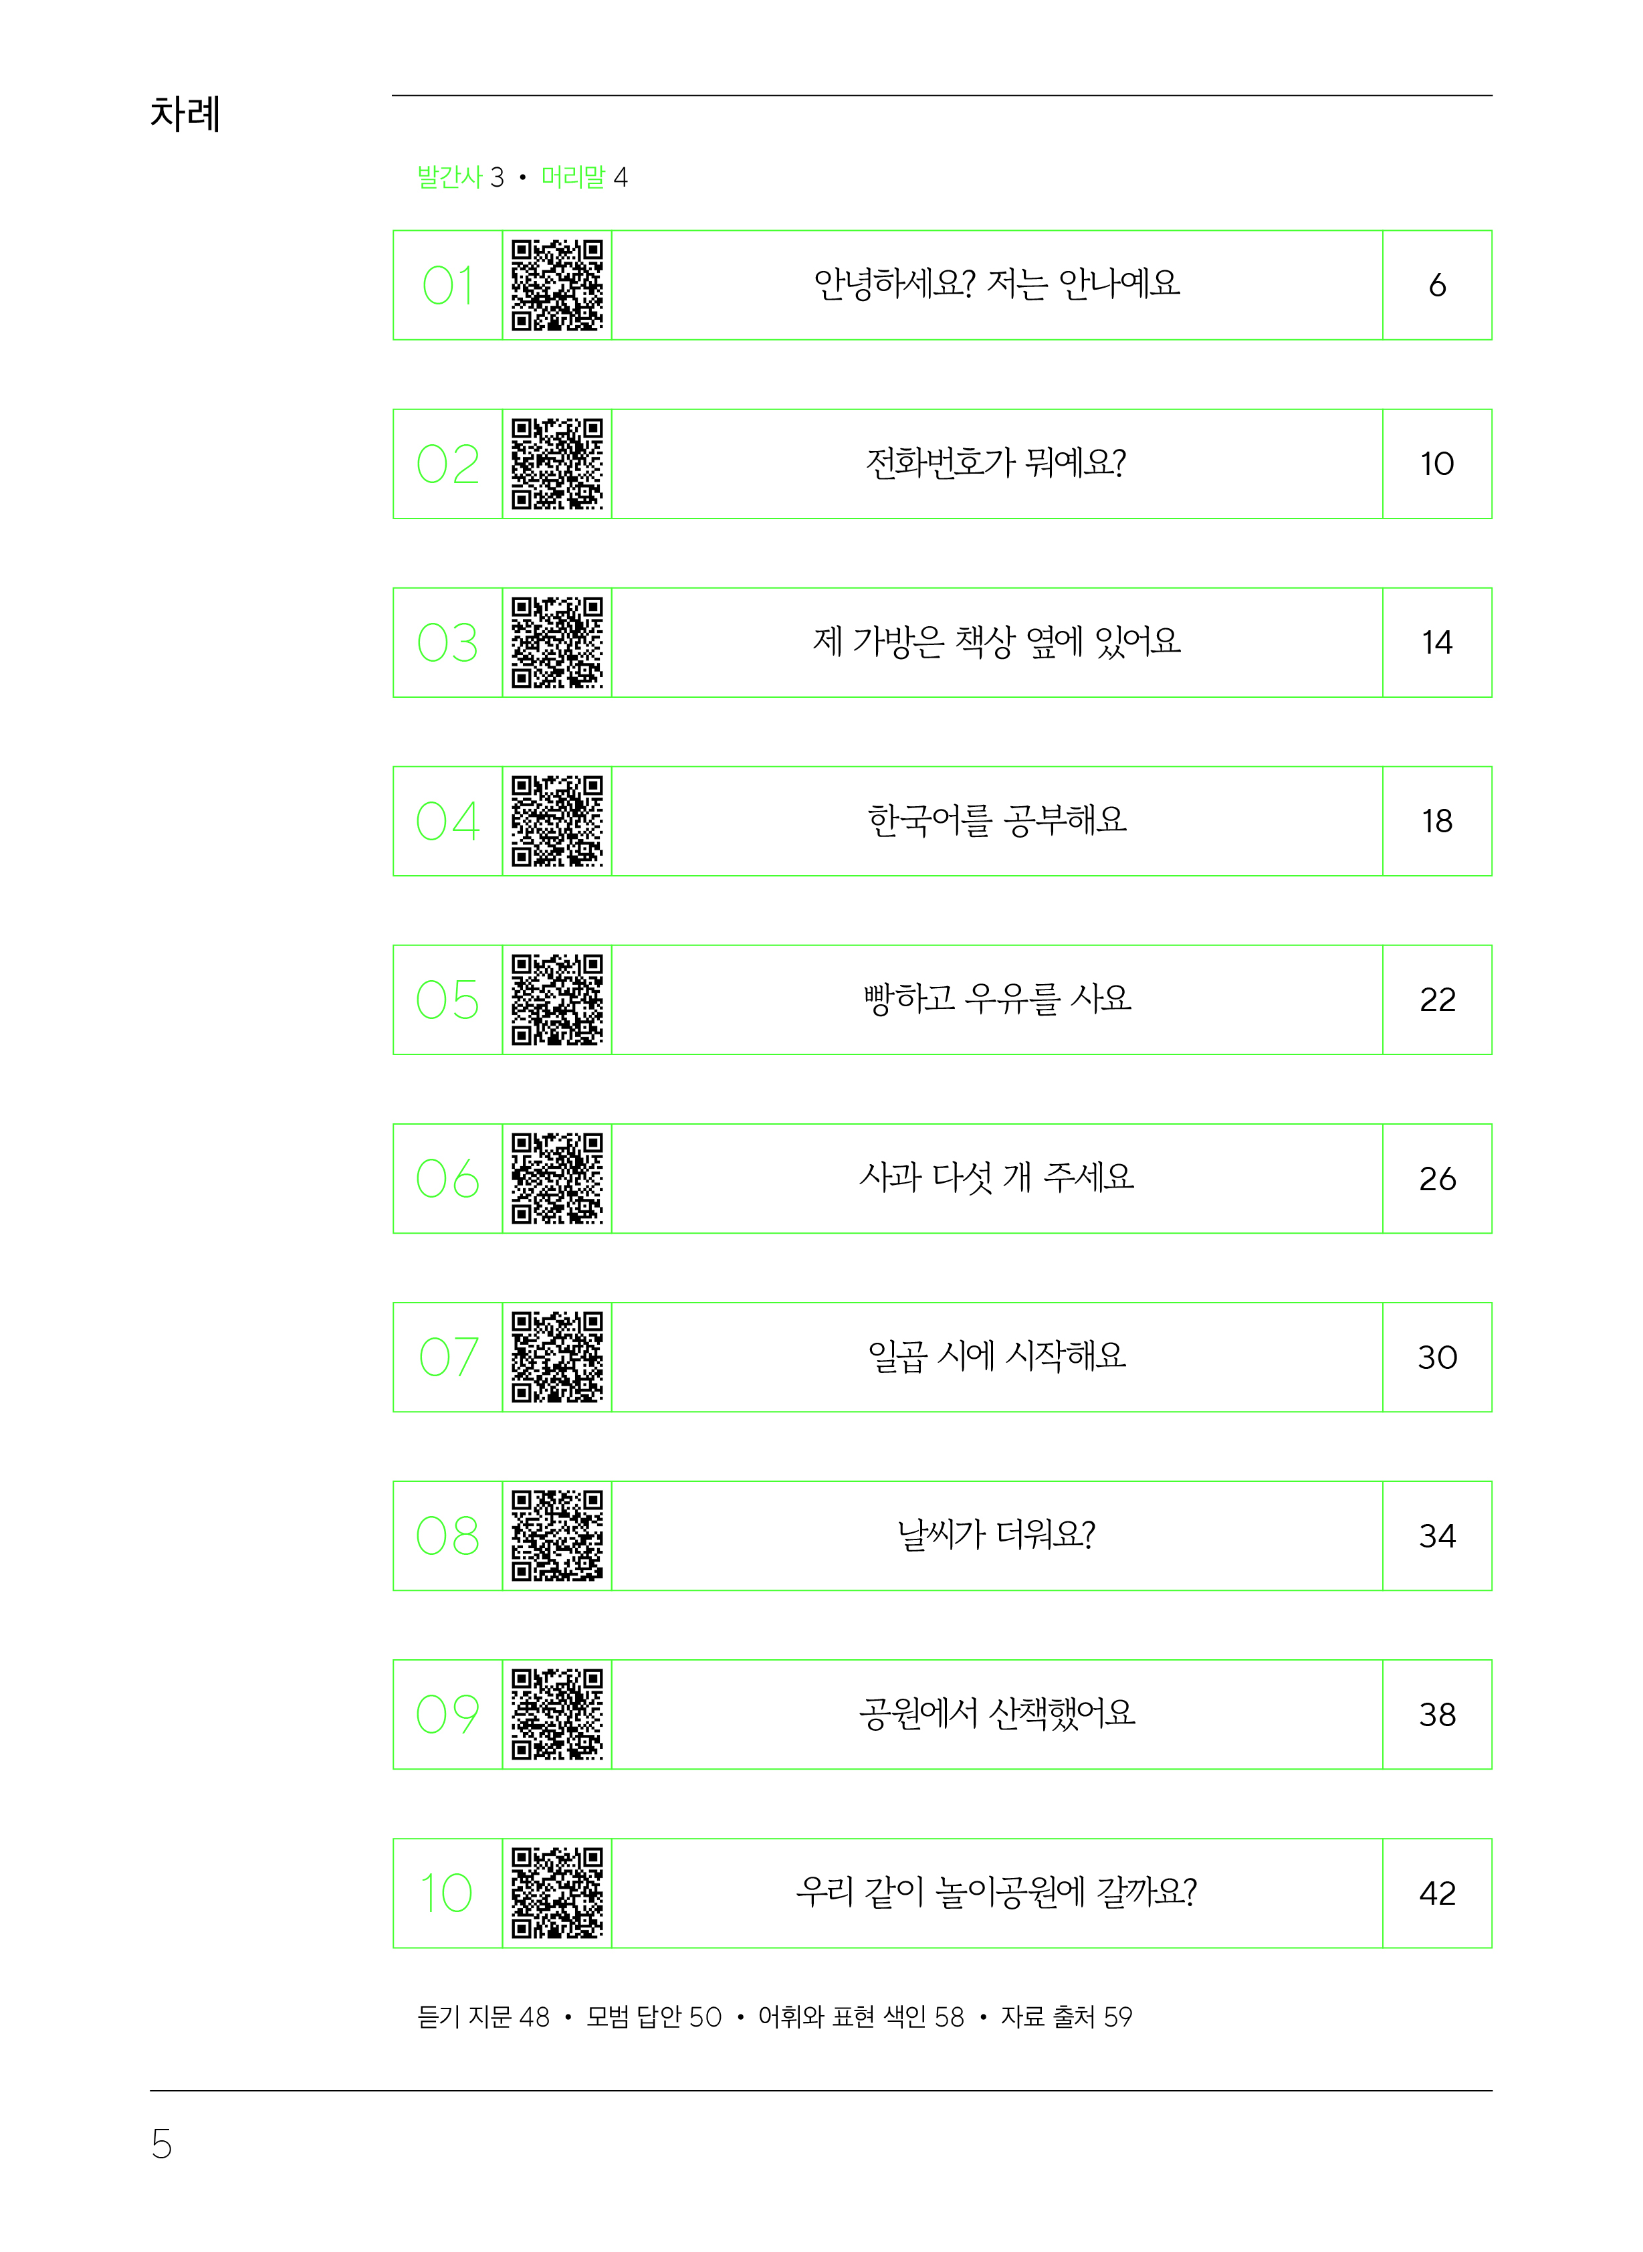The image size is (1643, 2252).
Task: Select lesson title 한국어를 공부해요
Action: 996,821
